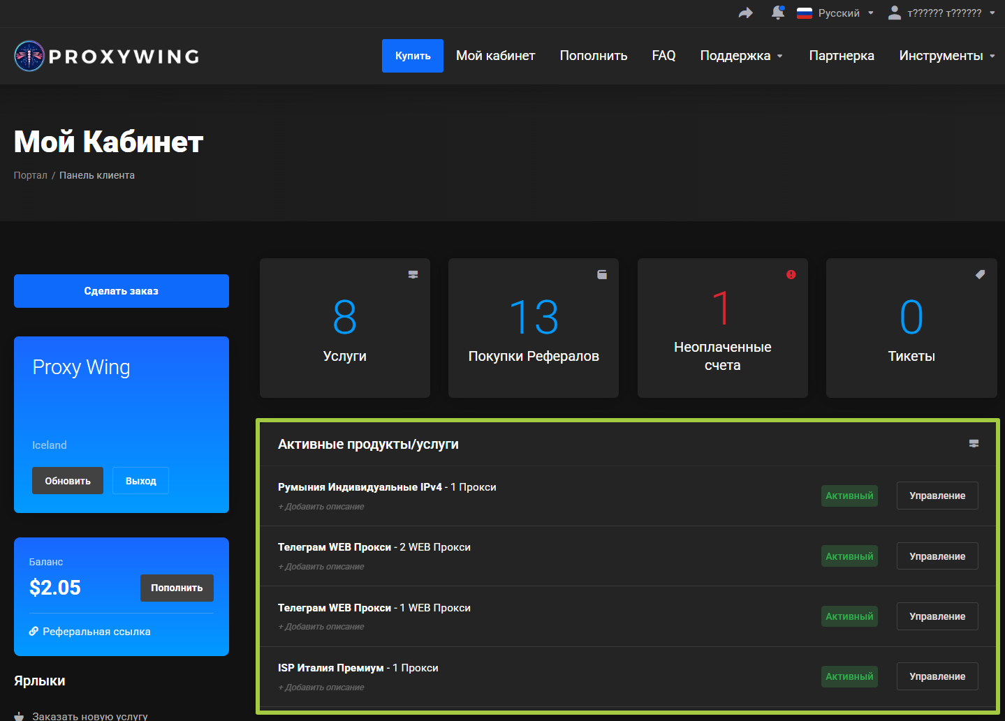
Task: Click the icon in Активные продукты/услуги header
Action: pos(974,444)
